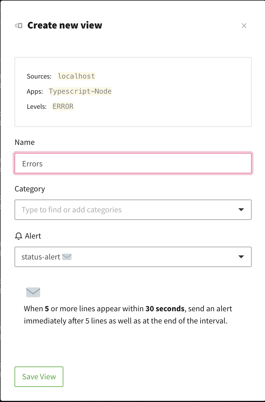Click the bell icon next to Alert
Viewport: 265px width, 402px height.
point(19,236)
